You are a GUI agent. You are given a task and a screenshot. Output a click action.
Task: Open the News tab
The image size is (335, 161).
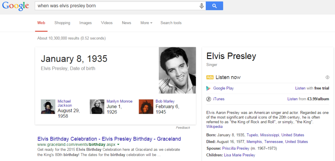point(127,23)
